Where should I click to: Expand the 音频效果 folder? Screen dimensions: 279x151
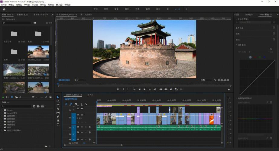coord(2,116)
